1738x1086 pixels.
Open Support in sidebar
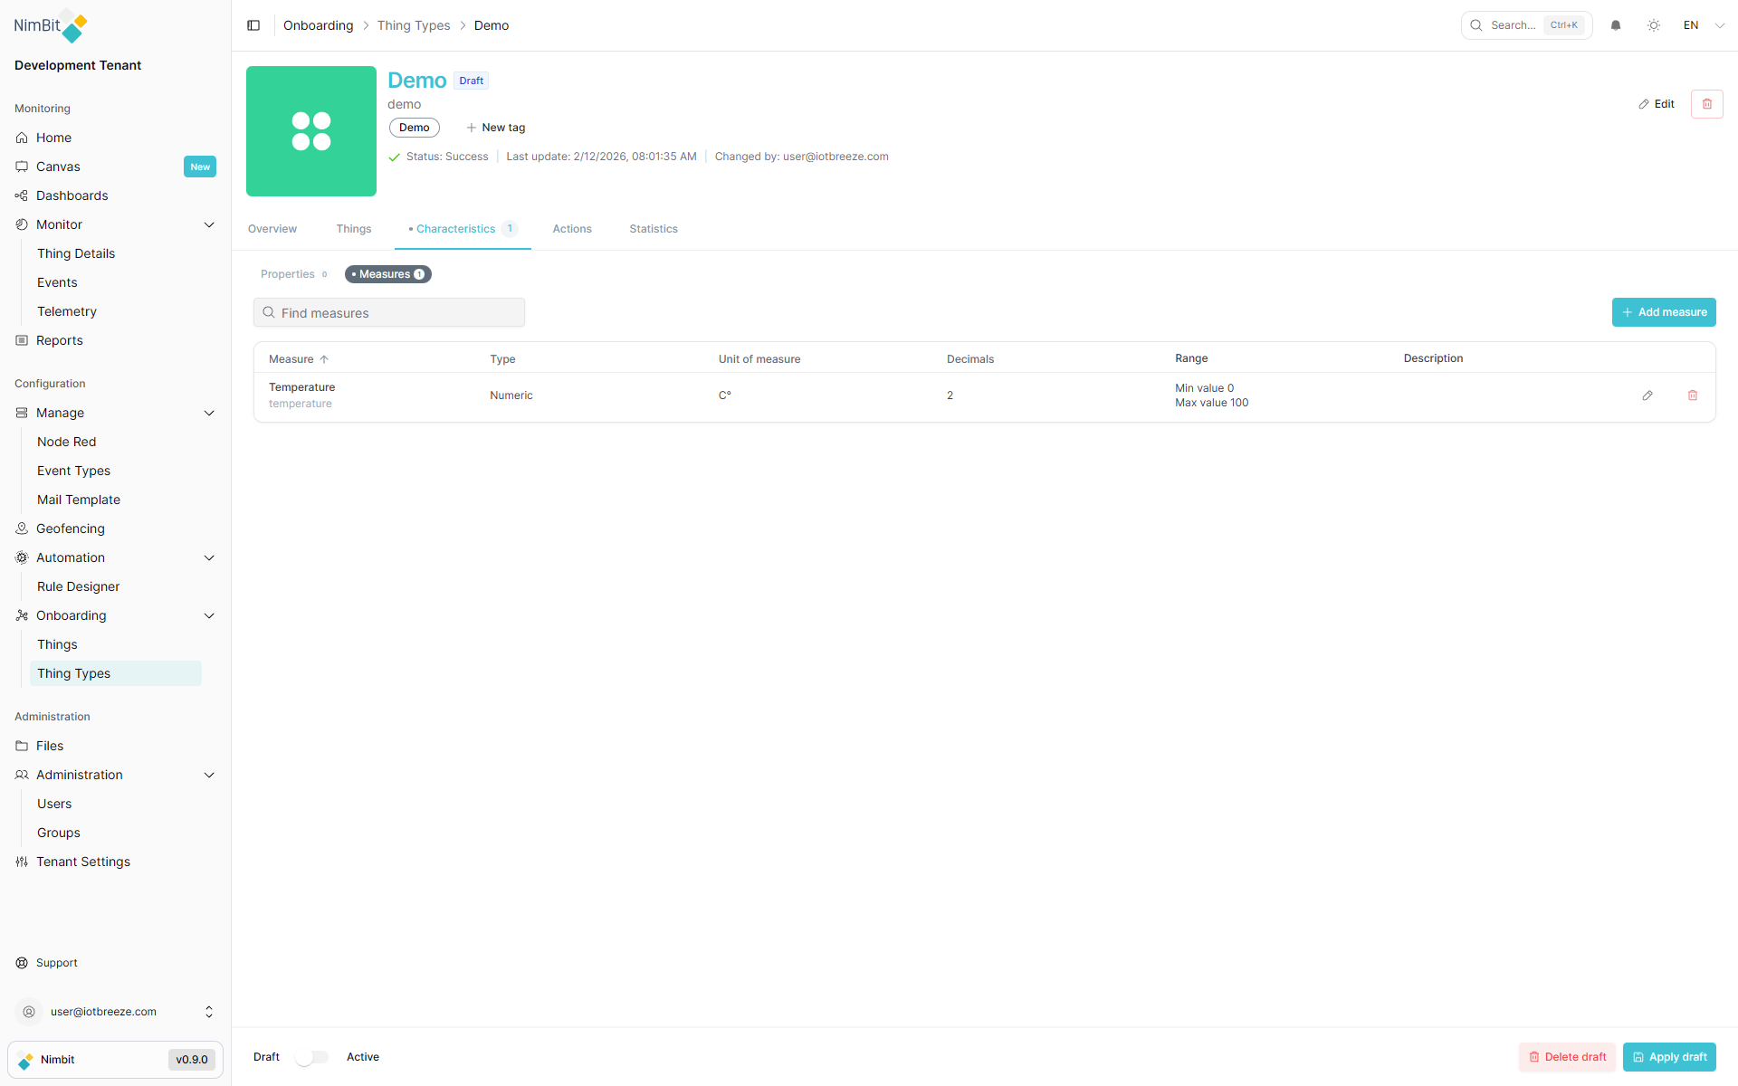pos(56,963)
